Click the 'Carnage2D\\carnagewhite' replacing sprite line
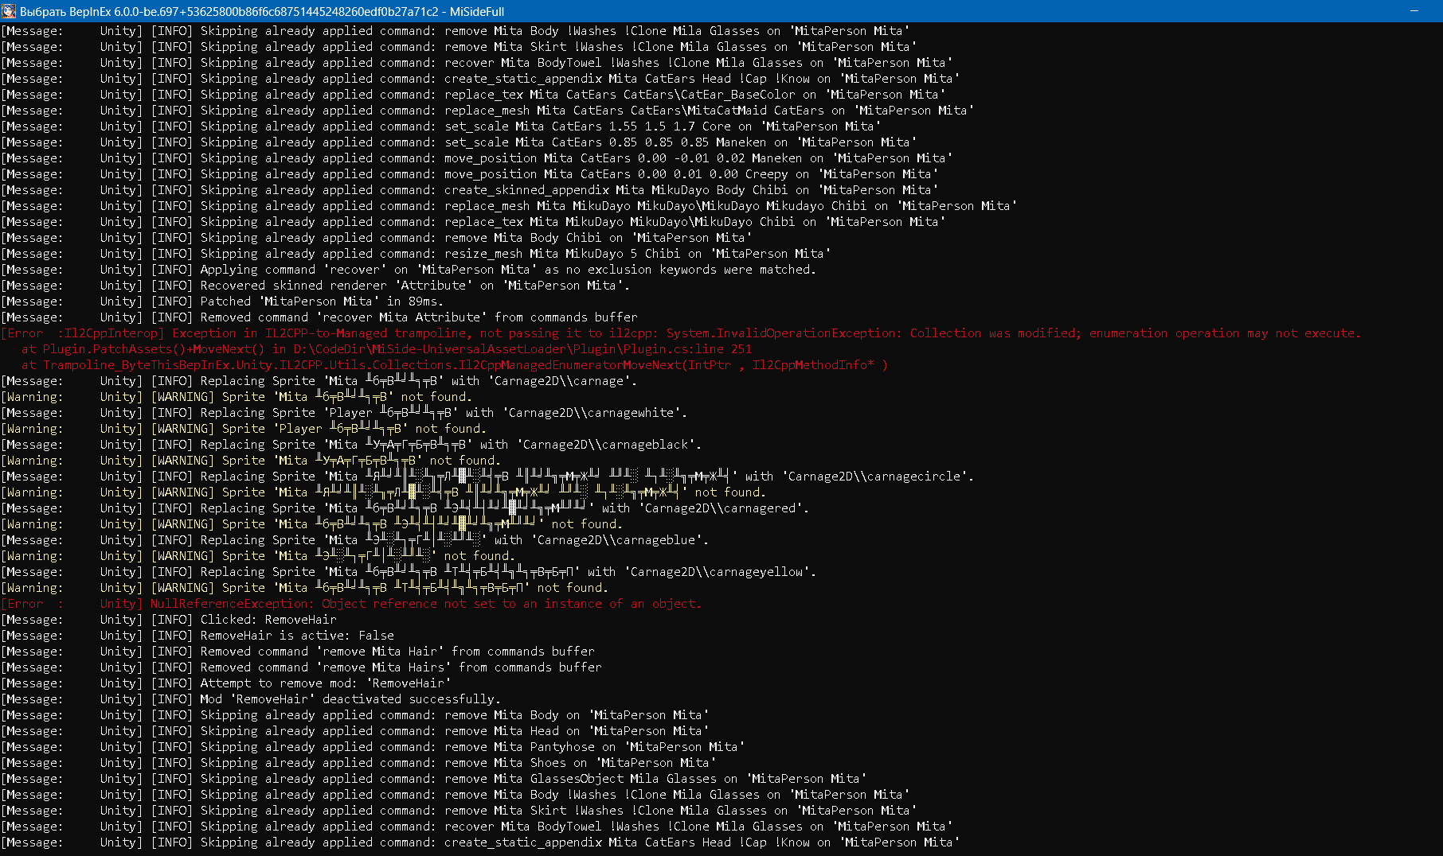 pyautogui.click(x=443, y=413)
